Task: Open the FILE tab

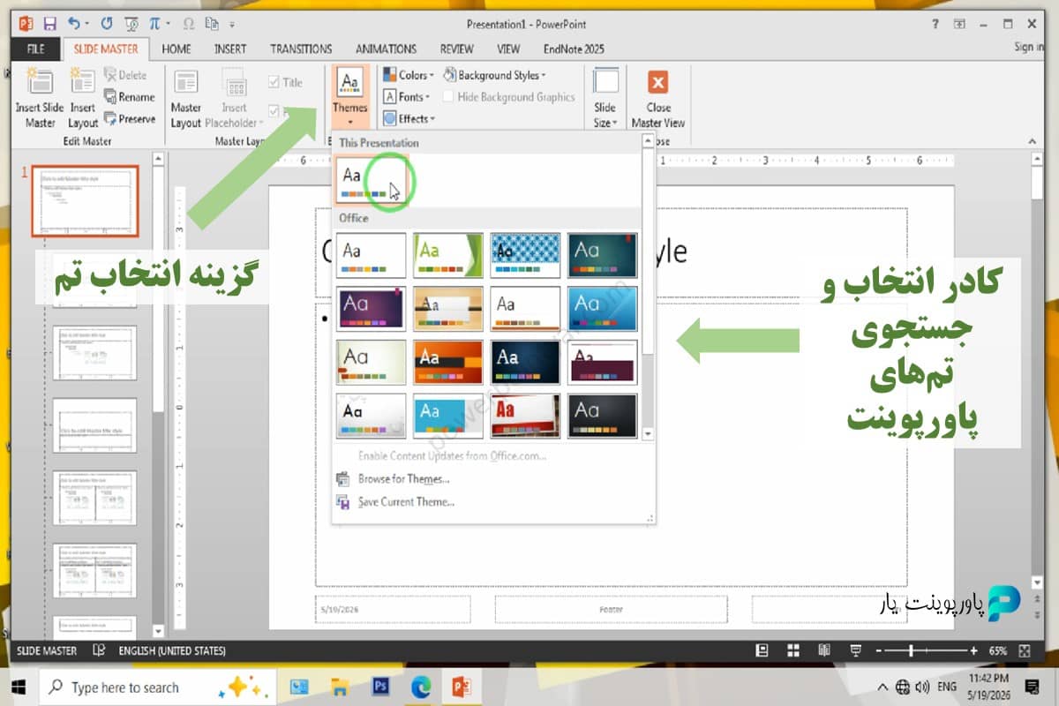Action: coord(35,49)
